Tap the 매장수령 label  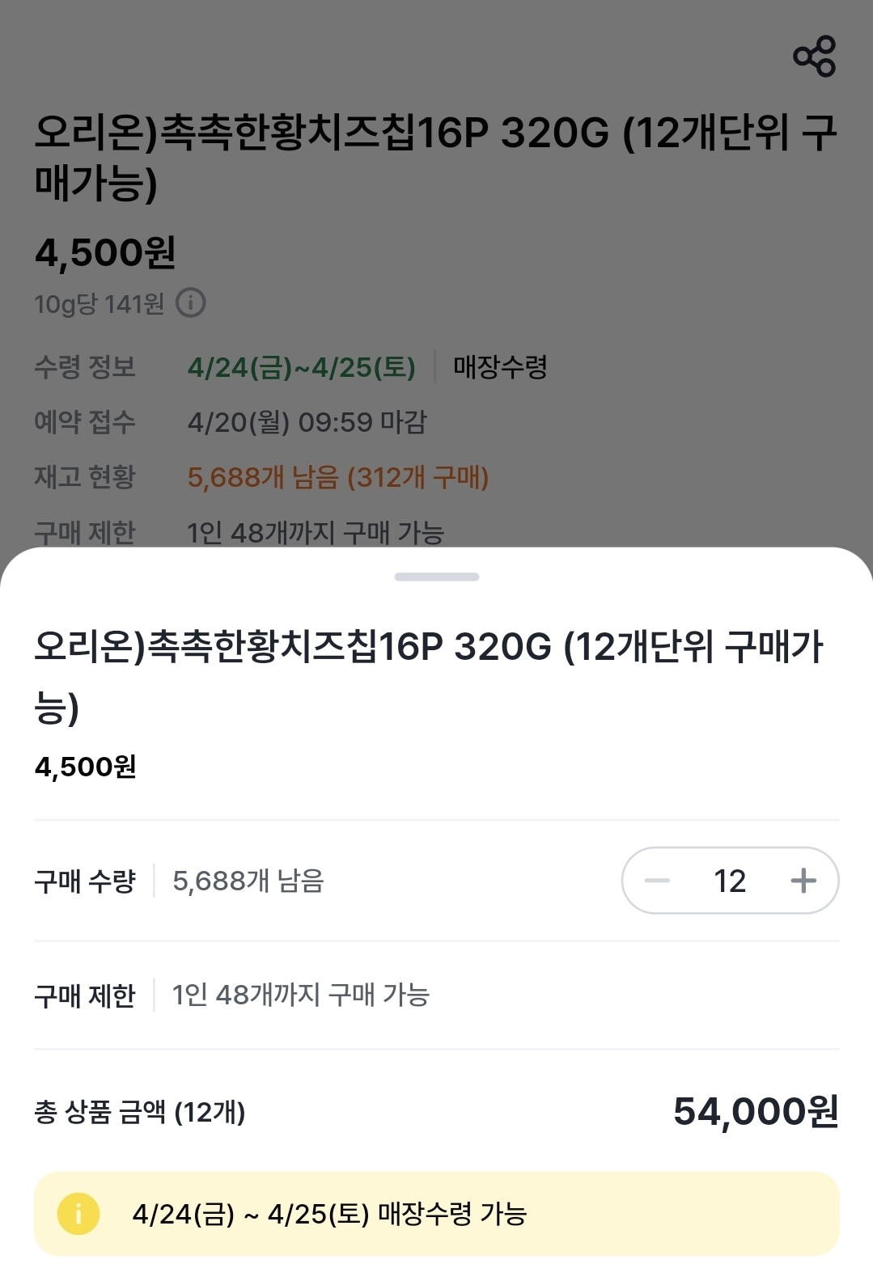(500, 368)
